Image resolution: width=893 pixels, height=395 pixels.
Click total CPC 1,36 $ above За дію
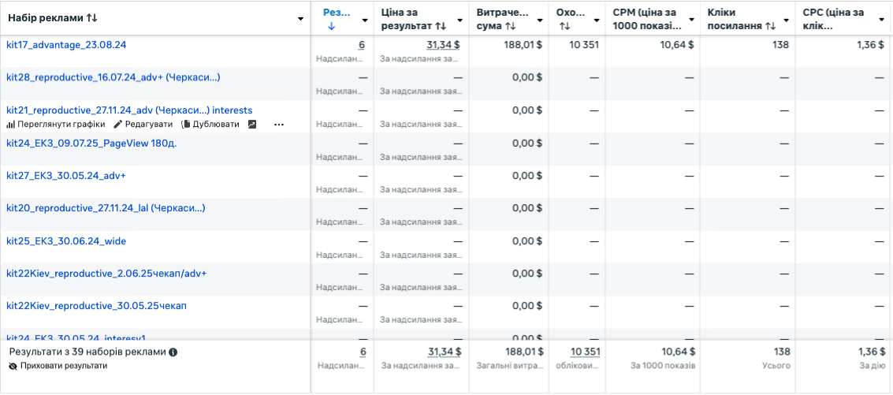click(872, 352)
